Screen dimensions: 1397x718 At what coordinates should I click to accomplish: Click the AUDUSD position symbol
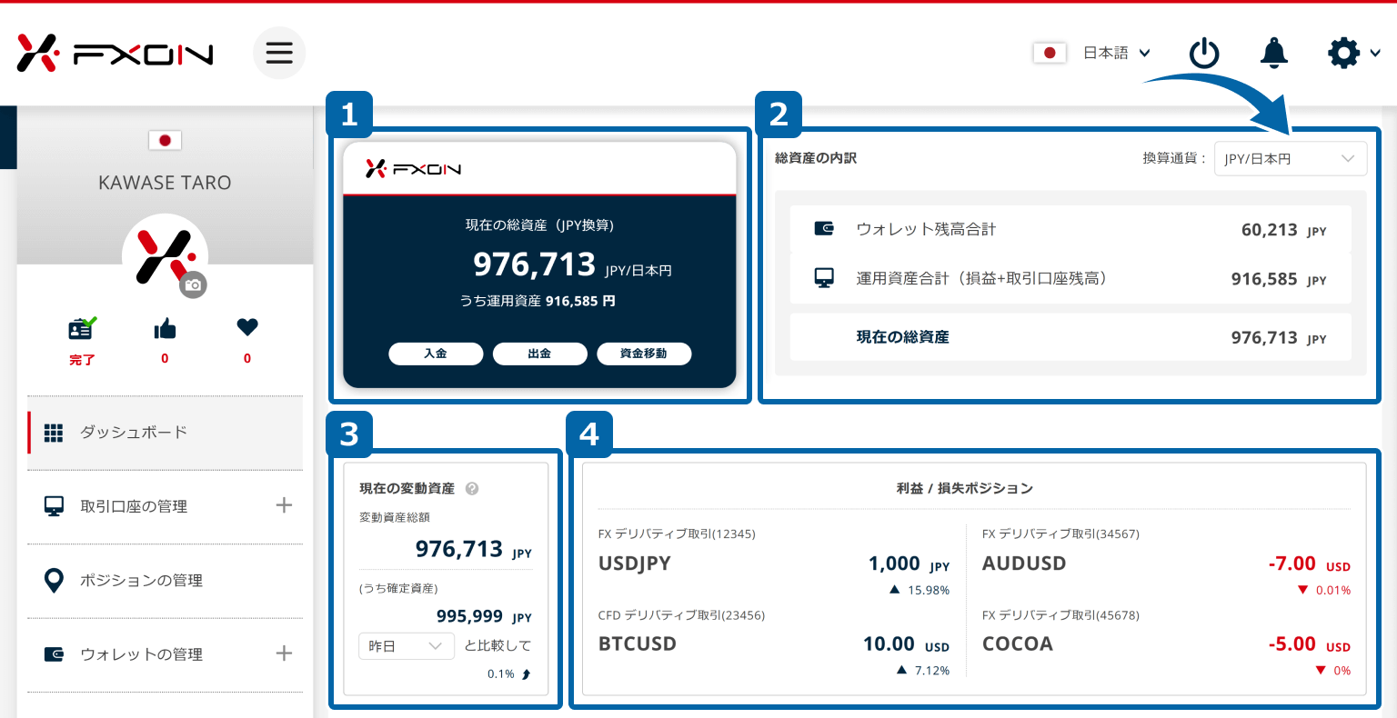1024,563
